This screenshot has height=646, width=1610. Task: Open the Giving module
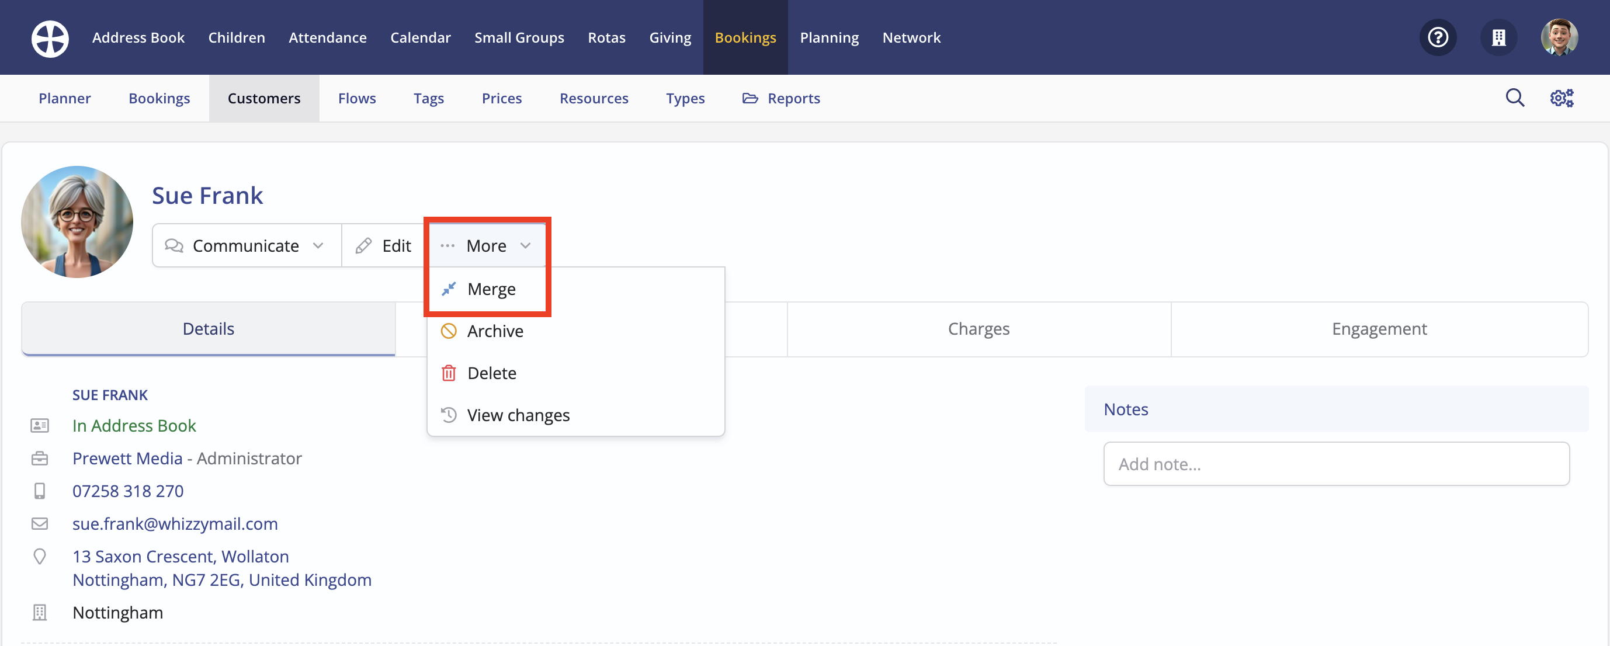coord(669,37)
